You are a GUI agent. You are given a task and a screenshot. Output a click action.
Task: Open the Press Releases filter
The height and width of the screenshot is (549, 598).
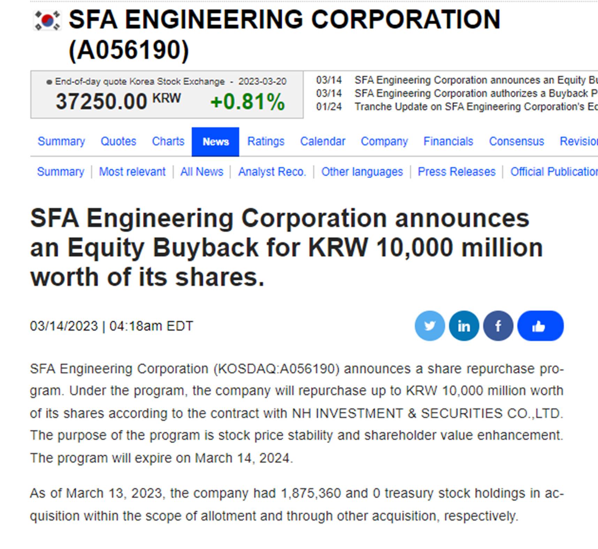tap(457, 171)
